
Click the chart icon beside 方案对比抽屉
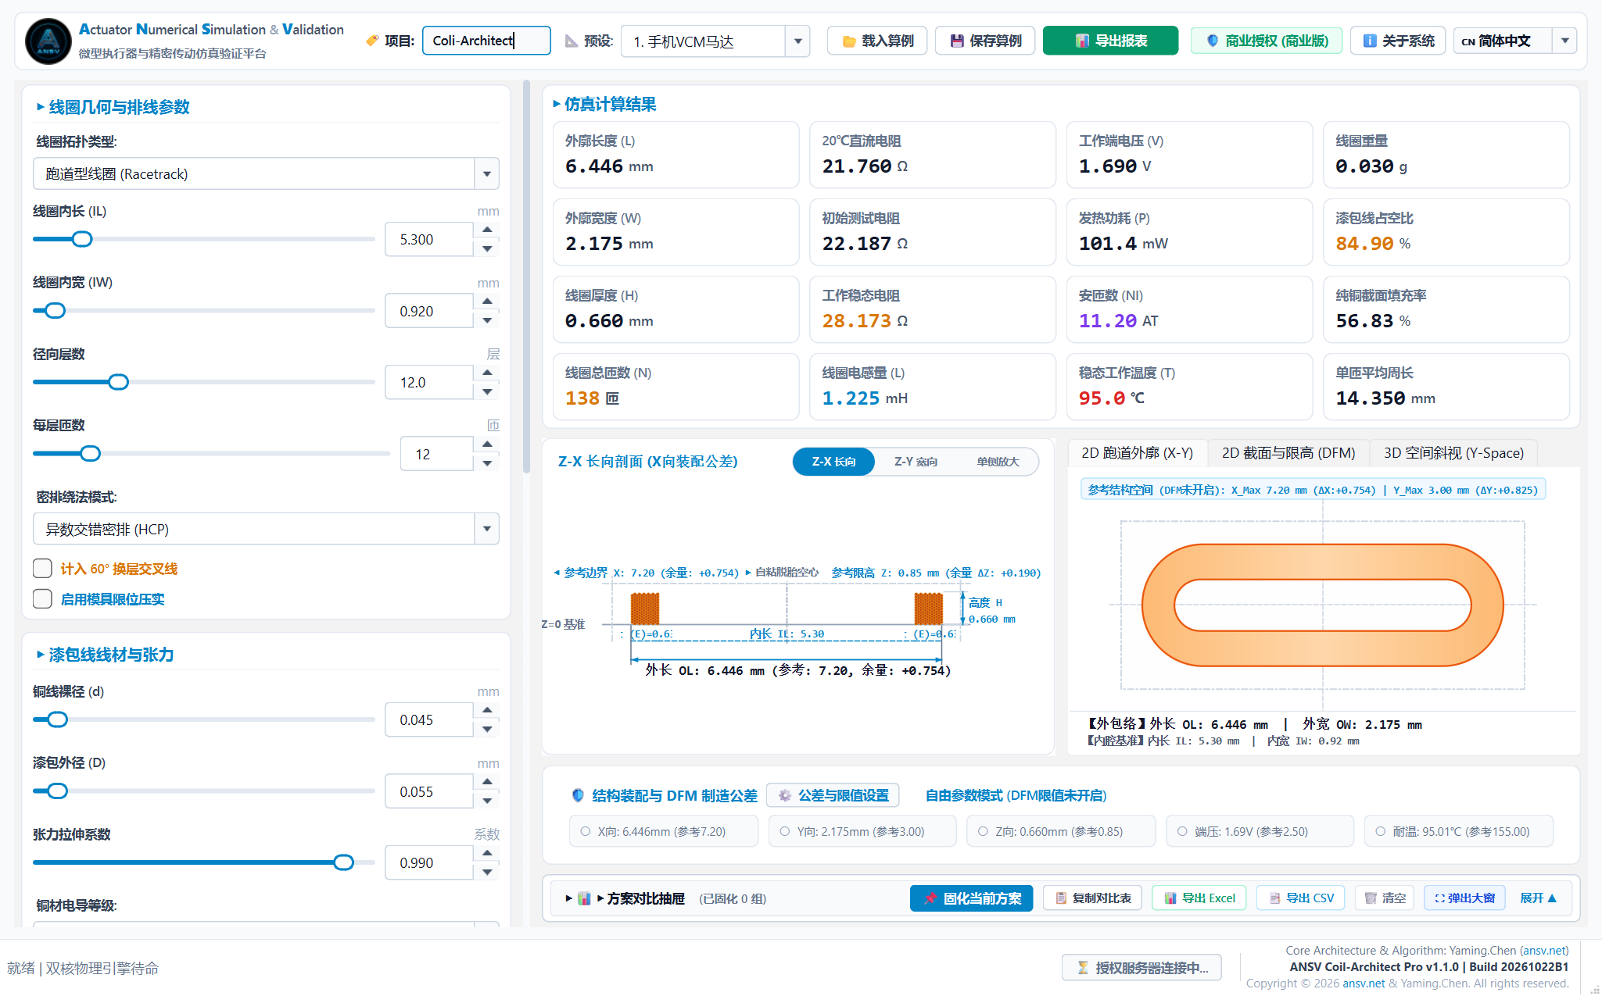click(x=584, y=898)
